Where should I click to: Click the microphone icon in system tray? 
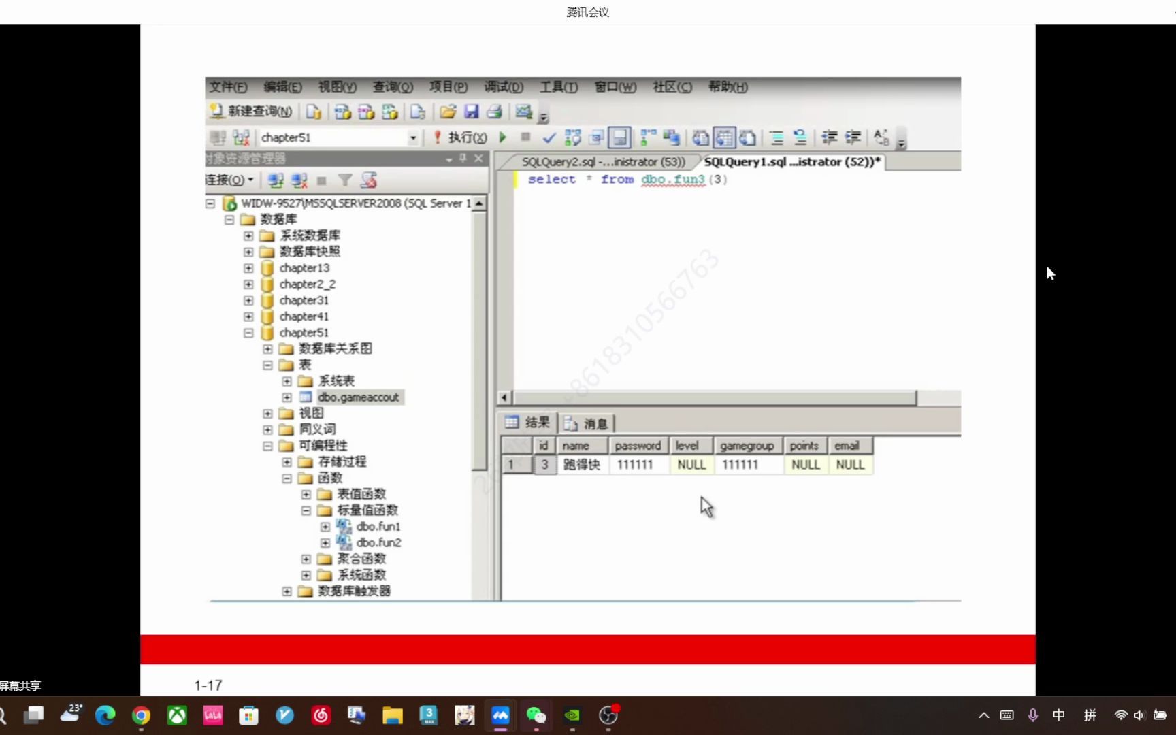tap(1033, 715)
